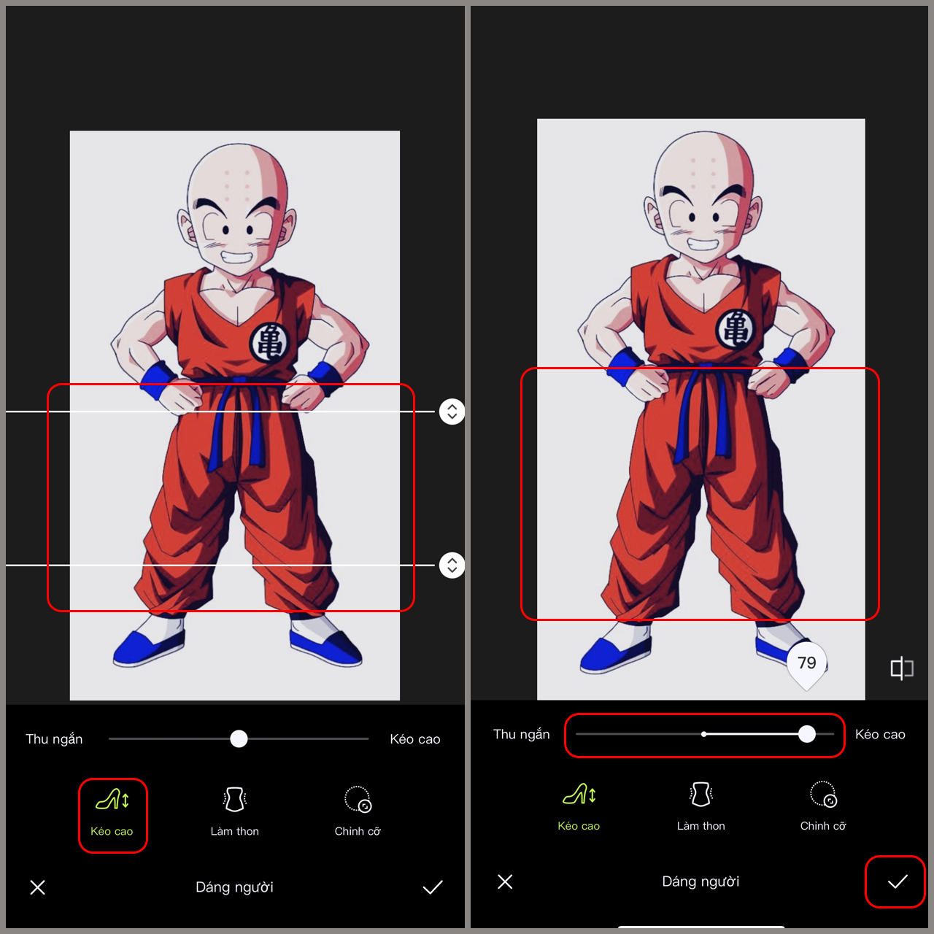
Task: Click the height slider knob in right panel
Action: tap(806, 734)
